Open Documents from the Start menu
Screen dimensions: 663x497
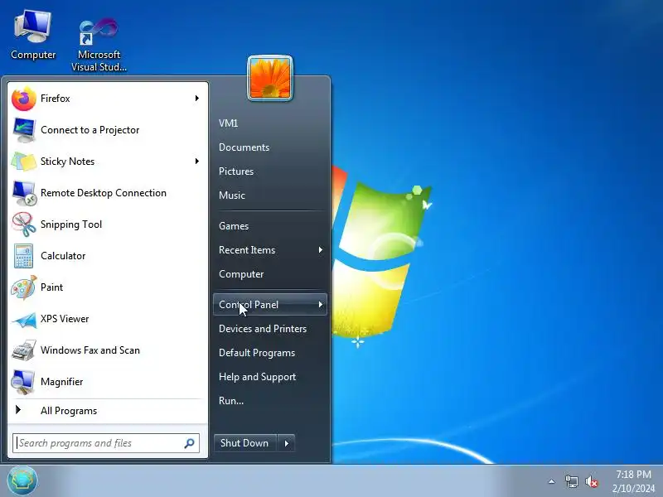pos(244,147)
